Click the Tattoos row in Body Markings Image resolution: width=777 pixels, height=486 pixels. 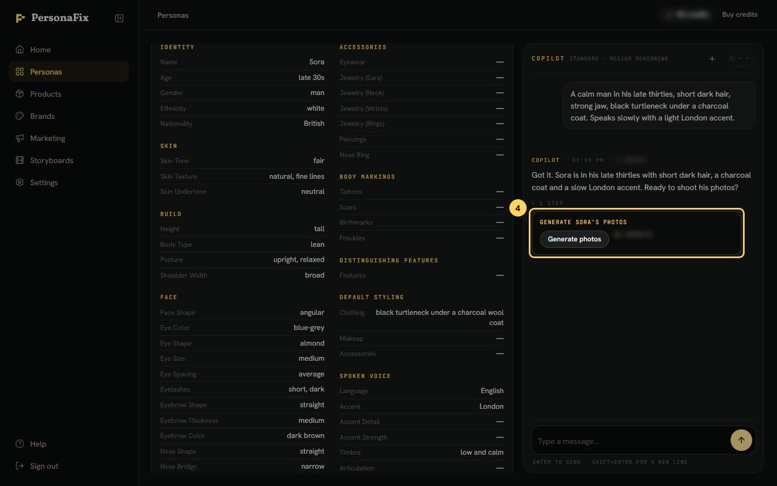pos(421,192)
